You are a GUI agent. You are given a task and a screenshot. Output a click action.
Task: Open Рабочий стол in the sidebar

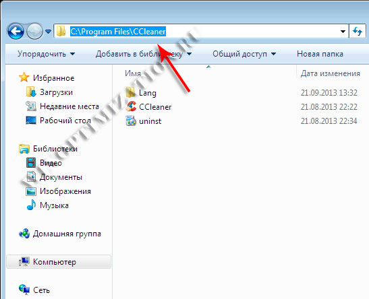[x=65, y=121]
